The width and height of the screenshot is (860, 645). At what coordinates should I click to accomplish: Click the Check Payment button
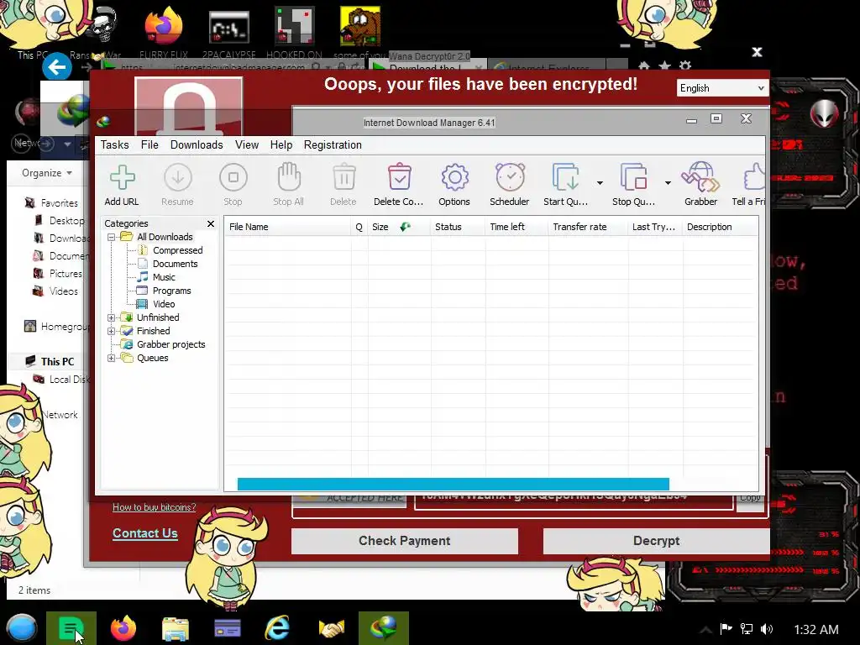tap(405, 541)
